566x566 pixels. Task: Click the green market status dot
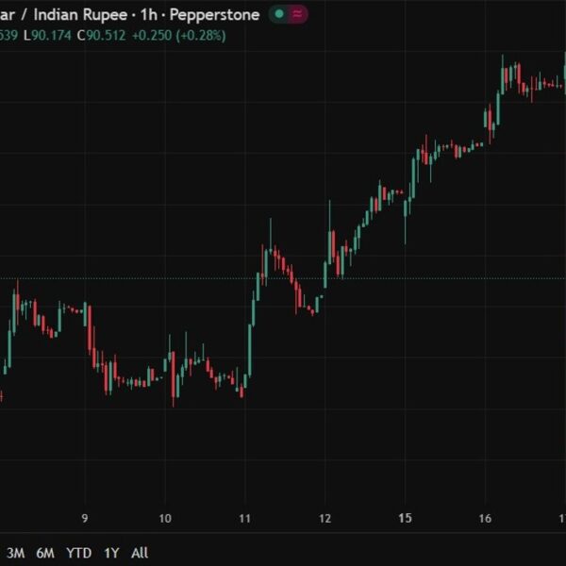coord(279,14)
